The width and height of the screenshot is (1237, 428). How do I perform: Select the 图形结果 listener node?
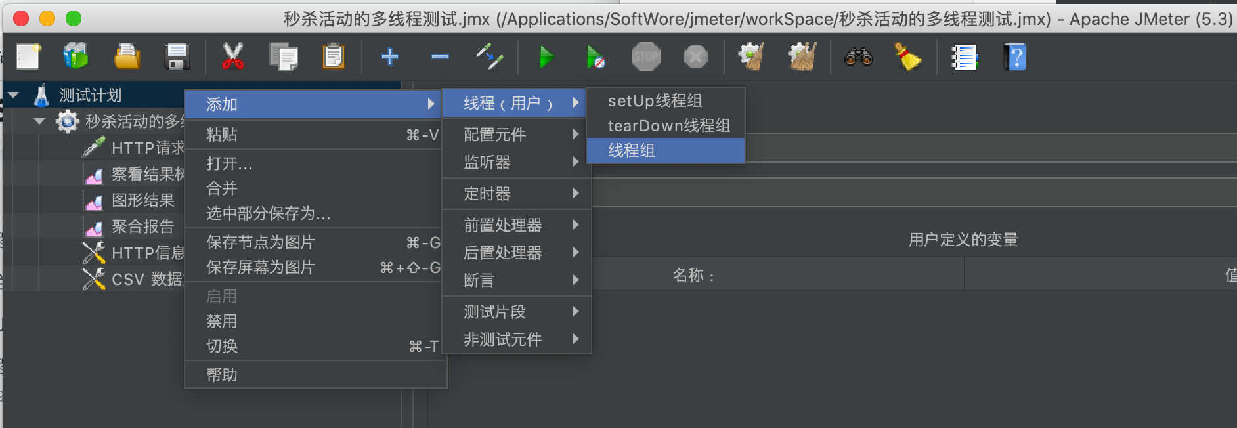(143, 200)
